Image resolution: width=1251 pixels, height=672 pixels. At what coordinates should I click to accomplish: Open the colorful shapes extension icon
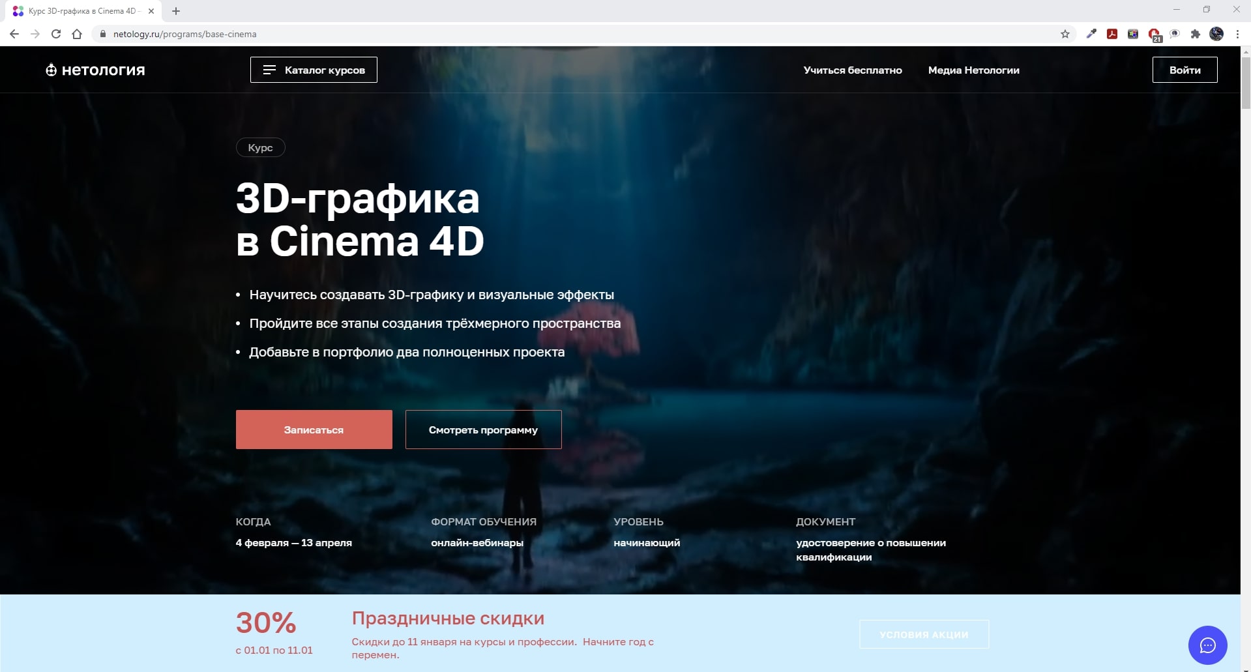pos(1133,34)
